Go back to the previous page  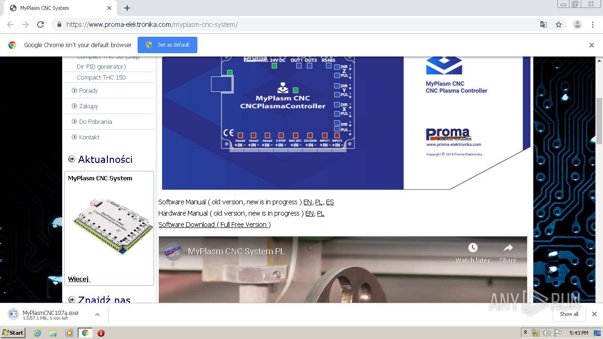[10, 24]
